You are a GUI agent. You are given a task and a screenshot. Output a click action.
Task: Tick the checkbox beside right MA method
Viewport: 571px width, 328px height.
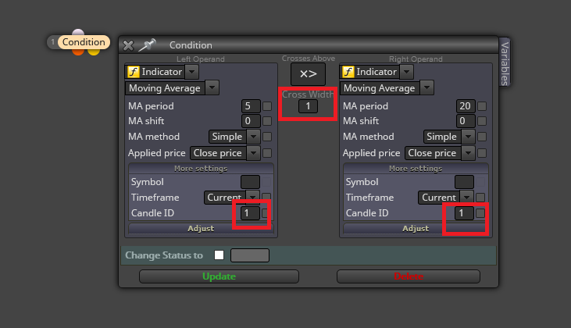[482, 137]
